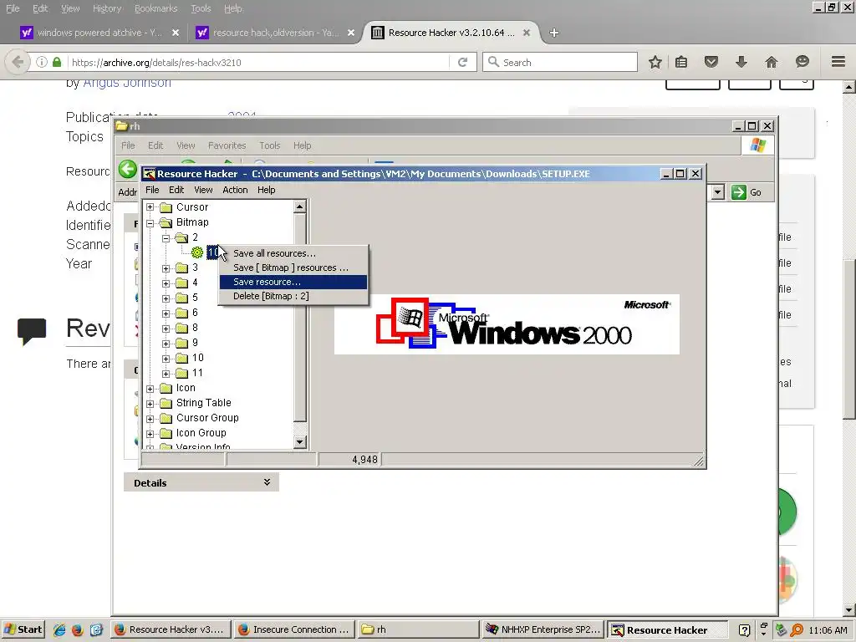856x642 pixels.
Task: Expand the String Table node
Action: pyautogui.click(x=150, y=404)
